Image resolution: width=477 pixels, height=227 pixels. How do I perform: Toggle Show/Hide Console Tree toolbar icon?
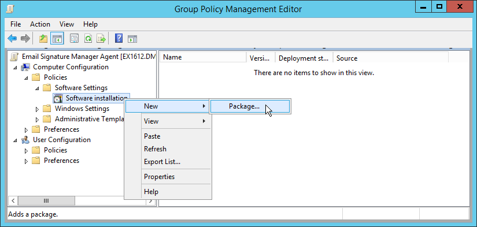(57, 39)
